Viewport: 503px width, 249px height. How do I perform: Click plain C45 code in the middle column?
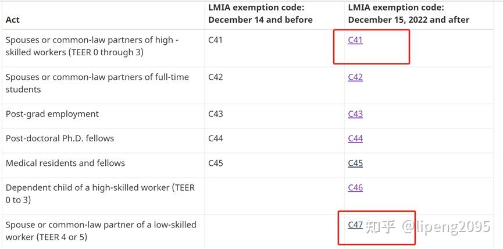[x=215, y=163]
